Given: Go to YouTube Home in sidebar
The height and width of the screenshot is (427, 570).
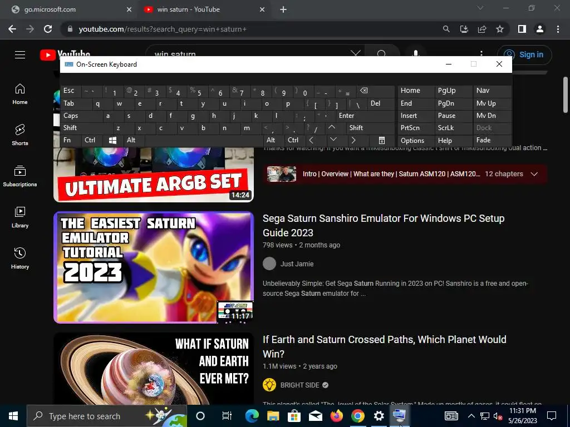Looking at the screenshot, I should click(x=20, y=94).
